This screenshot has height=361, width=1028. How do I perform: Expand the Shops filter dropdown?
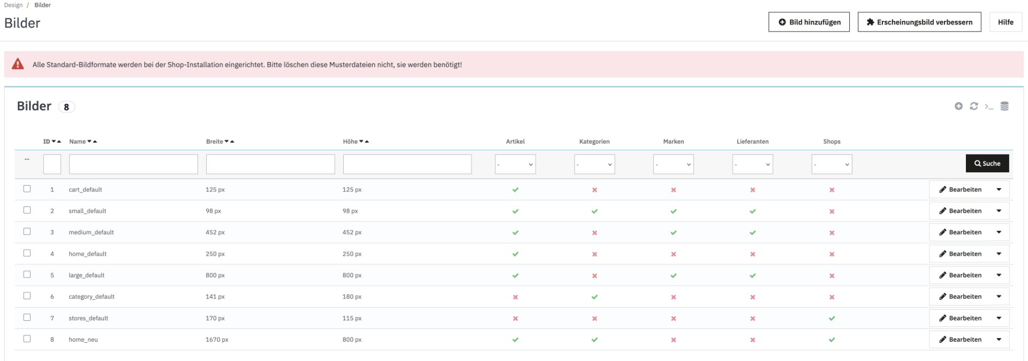coord(832,164)
